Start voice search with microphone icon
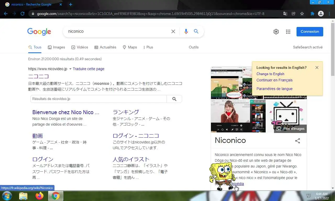Viewport: 335px width, 201px height. coord(186,31)
